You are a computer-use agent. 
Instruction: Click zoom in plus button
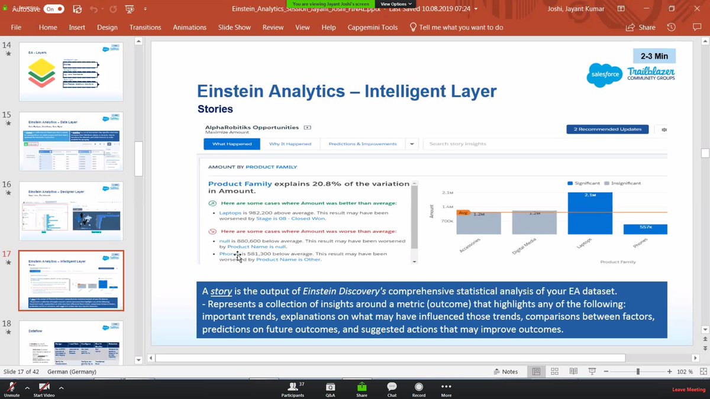pos(669,372)
